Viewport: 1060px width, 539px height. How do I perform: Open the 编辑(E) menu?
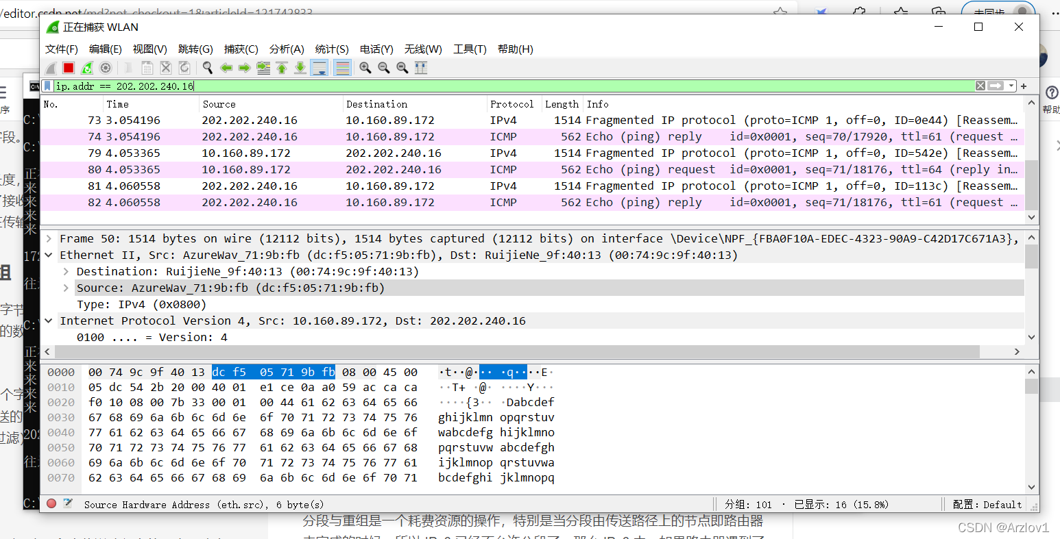pyautogui.click(x=106, y=49)
